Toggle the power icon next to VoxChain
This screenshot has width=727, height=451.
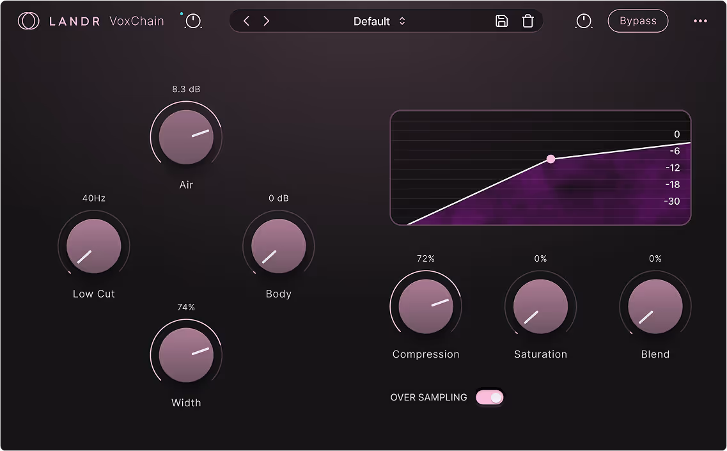tap(193, 21)
